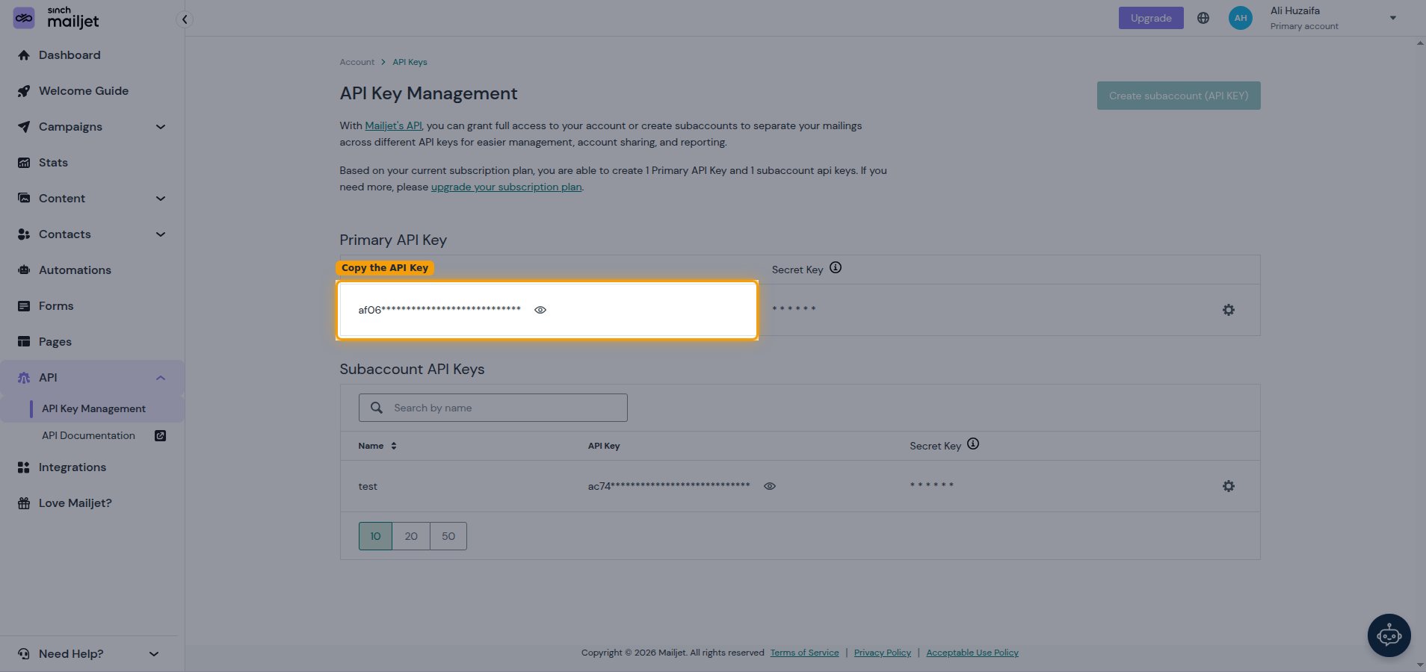
Task: Click the Integrations grid icon
Action: [24, 467]
